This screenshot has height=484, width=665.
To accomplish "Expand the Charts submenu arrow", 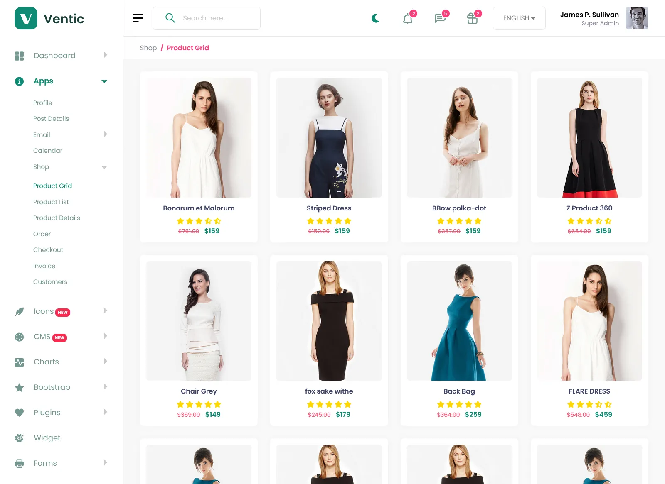I will (x=106, y=361).
